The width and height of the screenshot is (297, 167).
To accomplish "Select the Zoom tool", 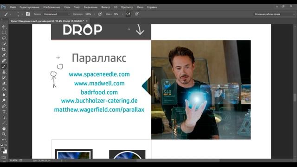I will click(4, 134).
